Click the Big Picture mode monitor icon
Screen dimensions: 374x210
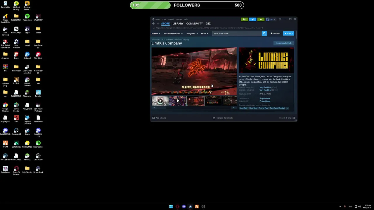pos(280,19)
